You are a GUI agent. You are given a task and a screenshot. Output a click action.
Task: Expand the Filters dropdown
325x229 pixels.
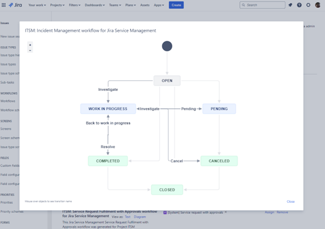point(75,5)
